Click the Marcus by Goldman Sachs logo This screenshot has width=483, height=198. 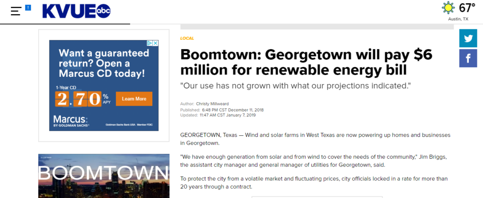70,120
